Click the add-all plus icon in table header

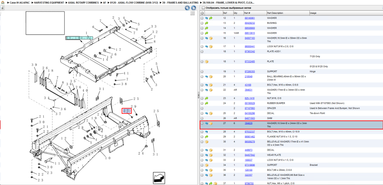click(x=202, y=13)
